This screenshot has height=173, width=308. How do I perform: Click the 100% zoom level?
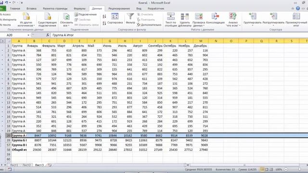coord(279,169)
